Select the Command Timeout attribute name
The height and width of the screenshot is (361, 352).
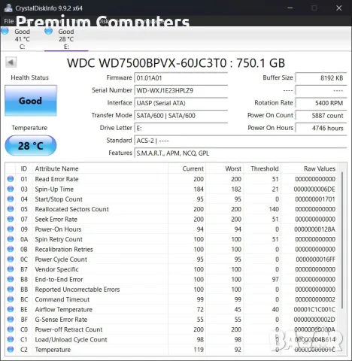[62, 299]
